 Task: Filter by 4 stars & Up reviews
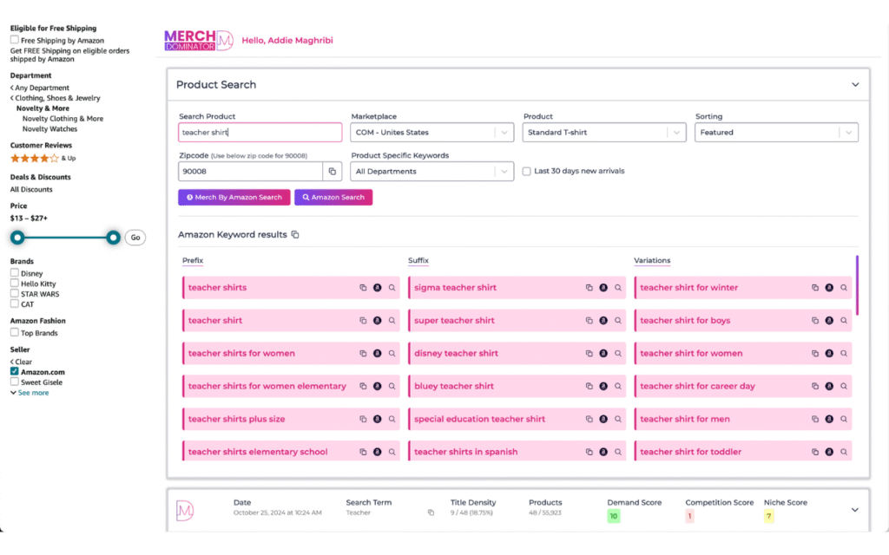tap(43, 158)
